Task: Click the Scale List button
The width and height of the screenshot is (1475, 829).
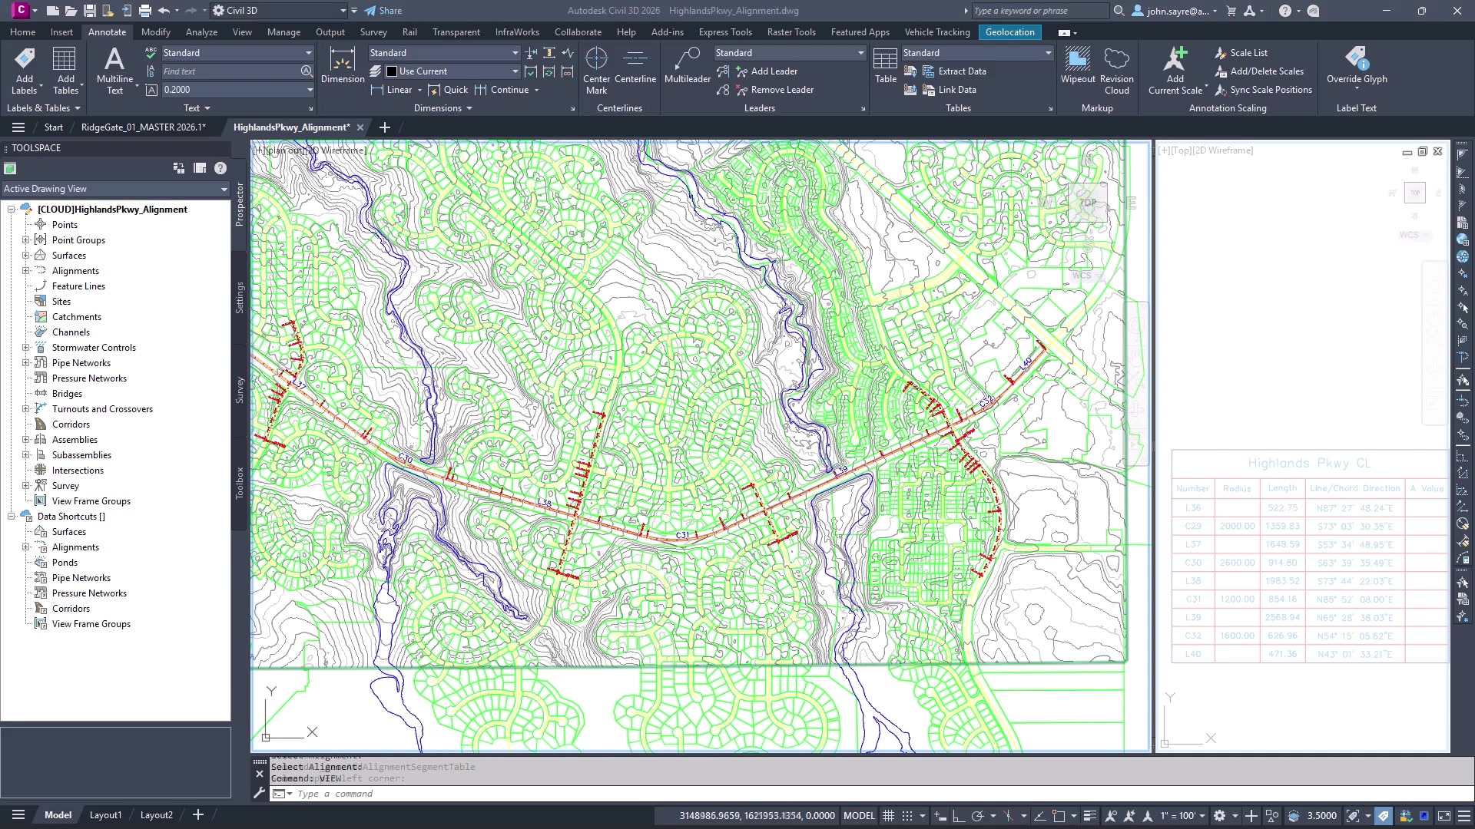Action: (1241, 53)
